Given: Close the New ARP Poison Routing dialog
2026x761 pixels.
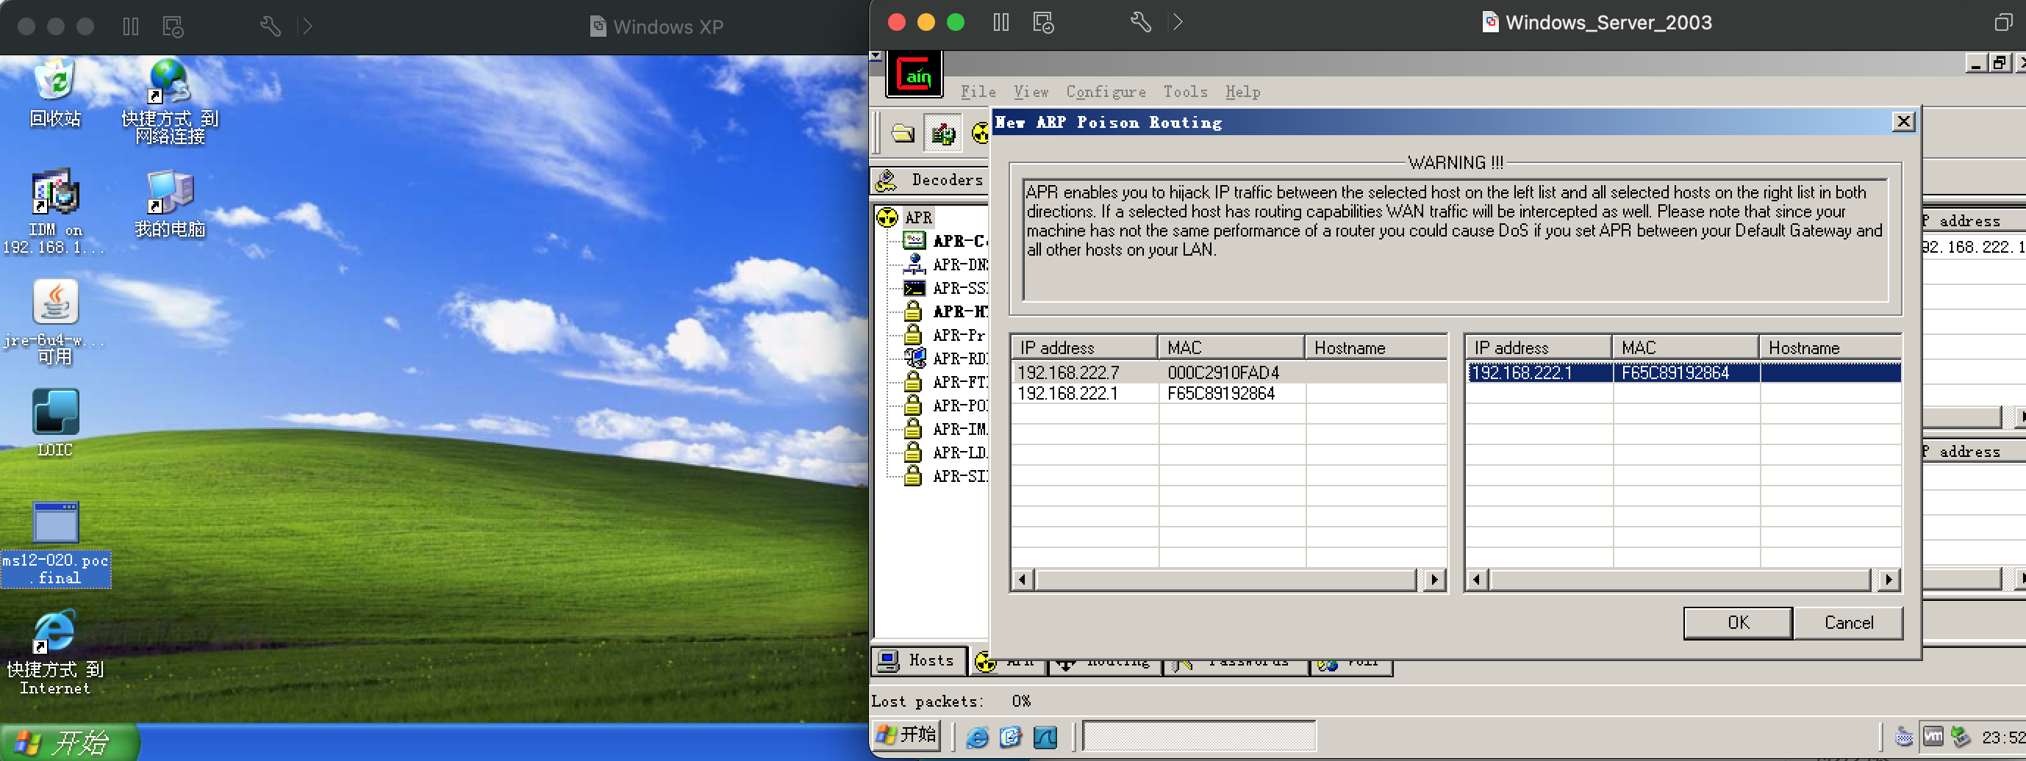Looking at the screenshot, I should [1903, 122].
